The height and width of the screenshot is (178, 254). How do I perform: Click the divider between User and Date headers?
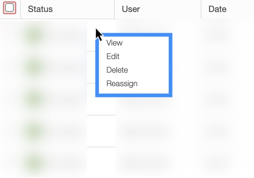(x=201, y=9)
